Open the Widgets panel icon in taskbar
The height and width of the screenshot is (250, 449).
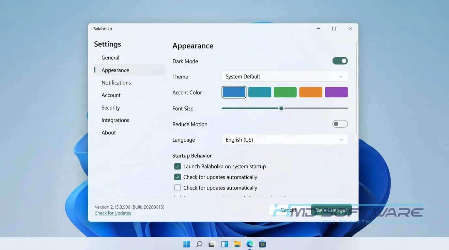click(225, 244)
